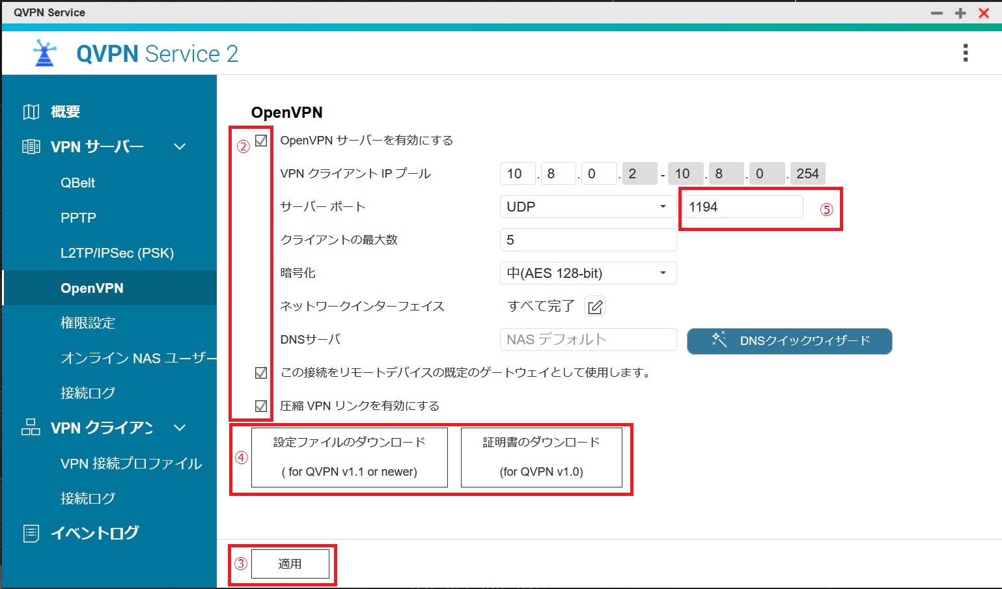Toggle 圧縮 VPN リンクを有効にする checkbox
Screen dimensions: 1002x589
(x=261, y=406)
